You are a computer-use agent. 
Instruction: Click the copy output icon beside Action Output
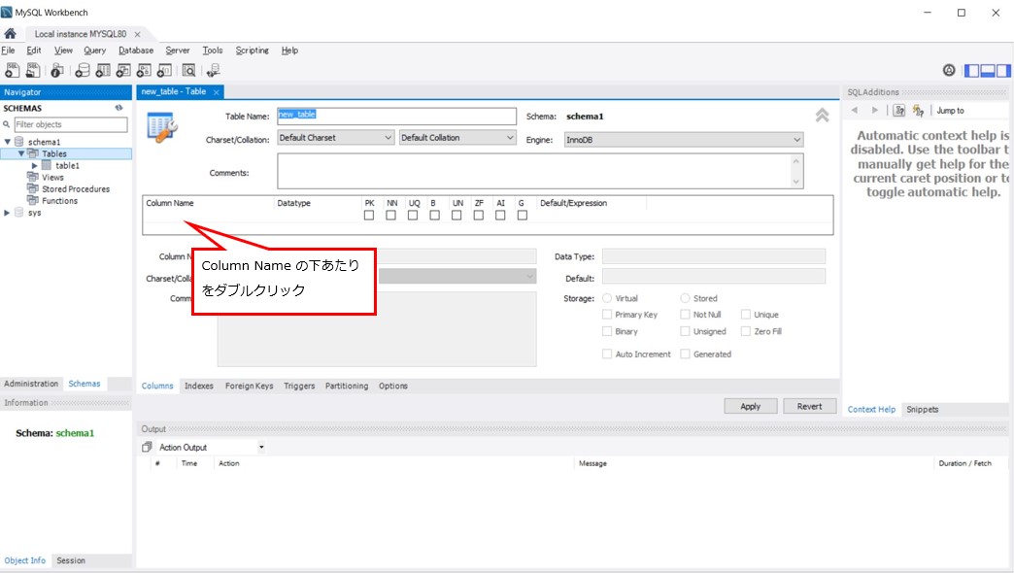(x=147, y=447)
